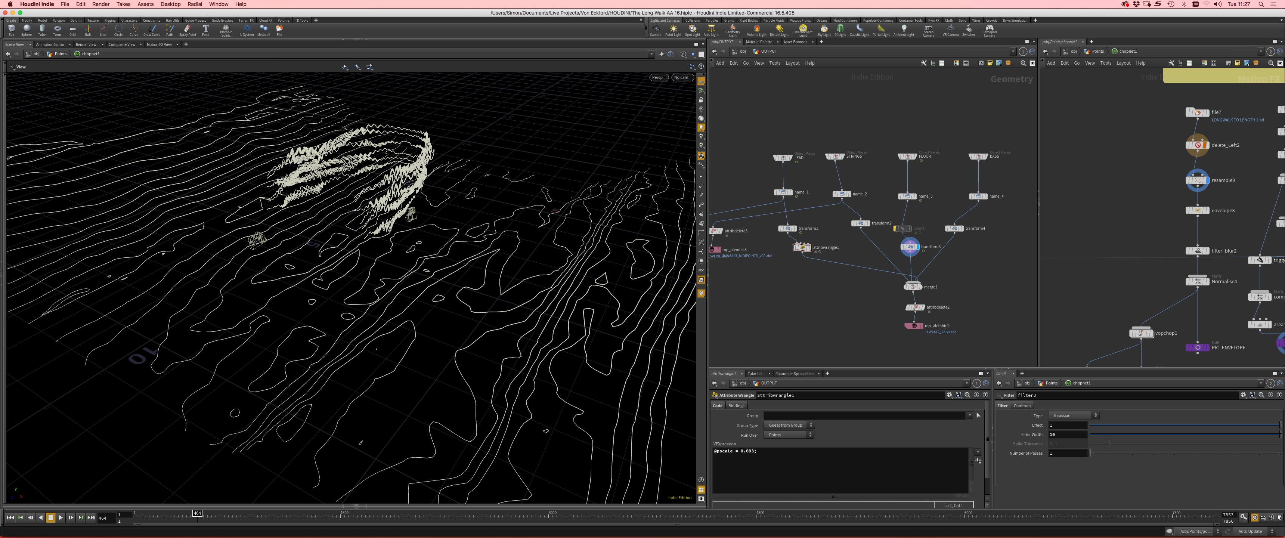Click the VEXpression code editor
Viewport: 1285px width, 538px height.
pos(840,471)
